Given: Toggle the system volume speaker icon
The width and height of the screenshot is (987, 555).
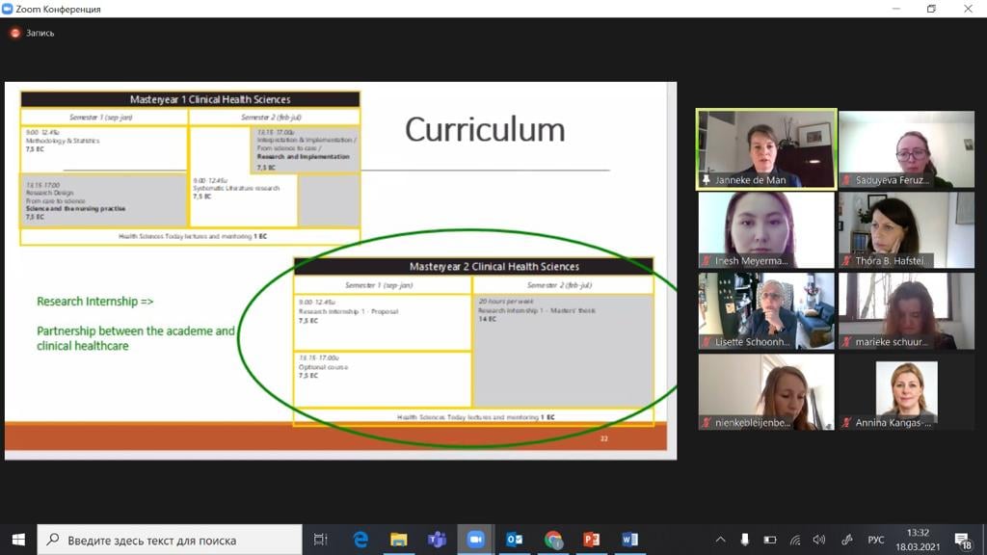Looking at the screenshot, I should pos(819,540).
